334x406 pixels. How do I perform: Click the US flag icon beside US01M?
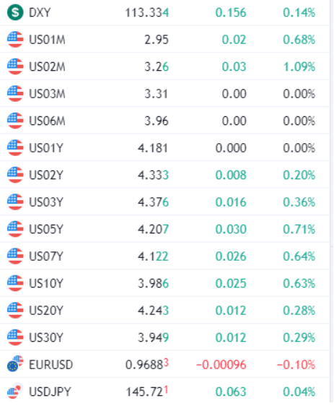[15, 39]
